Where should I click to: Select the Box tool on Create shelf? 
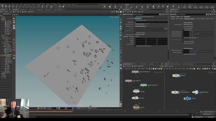(2, 7)
